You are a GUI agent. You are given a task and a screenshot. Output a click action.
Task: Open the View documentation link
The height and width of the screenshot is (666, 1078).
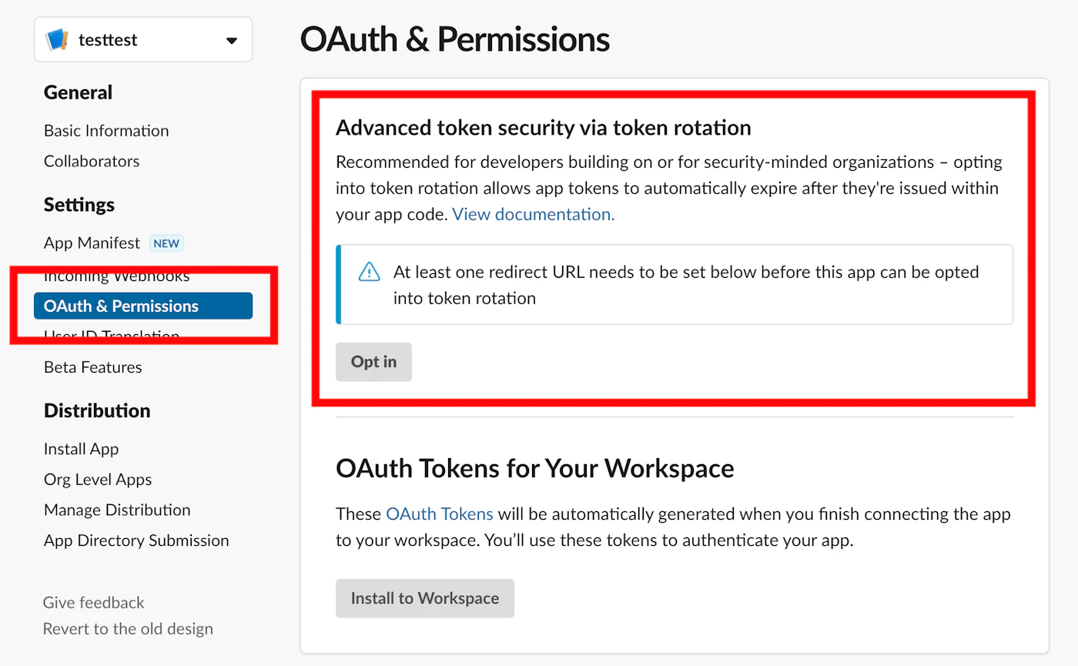tap(533, 214)
